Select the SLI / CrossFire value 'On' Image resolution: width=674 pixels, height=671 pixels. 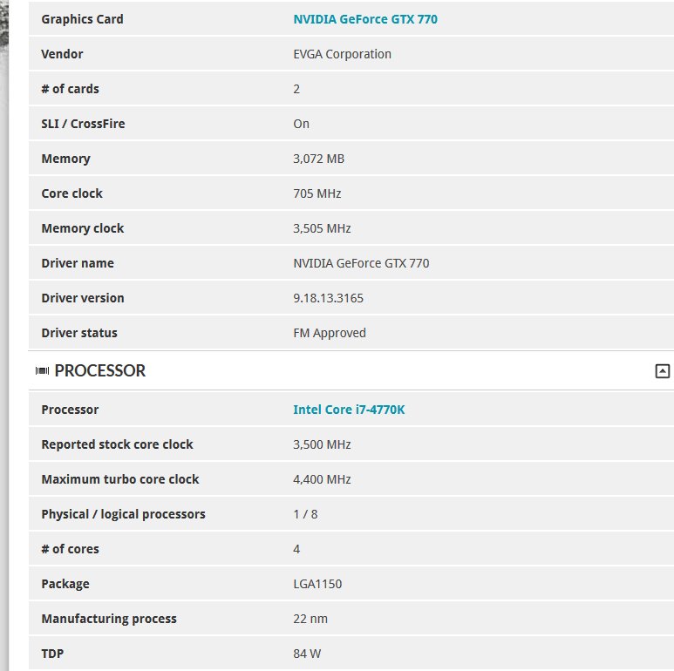coord(301,124)
